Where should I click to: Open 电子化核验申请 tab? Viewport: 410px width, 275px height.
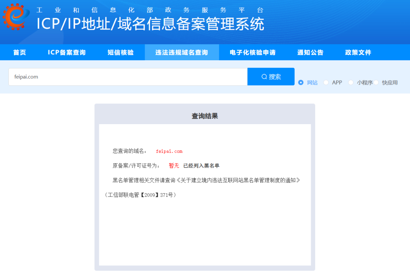click(x=253, y=52)
